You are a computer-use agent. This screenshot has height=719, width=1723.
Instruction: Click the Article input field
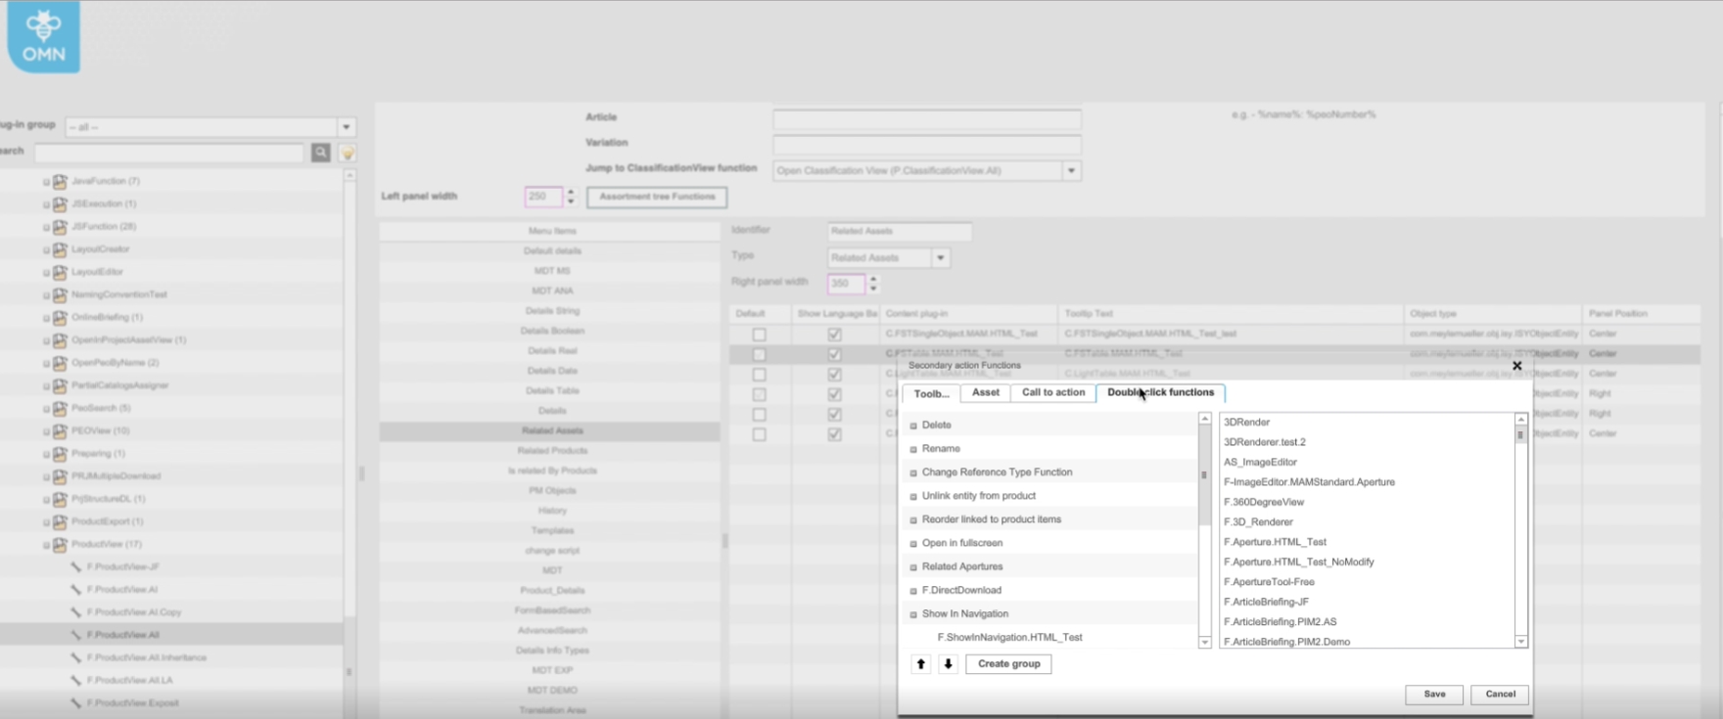click(926, 118)
